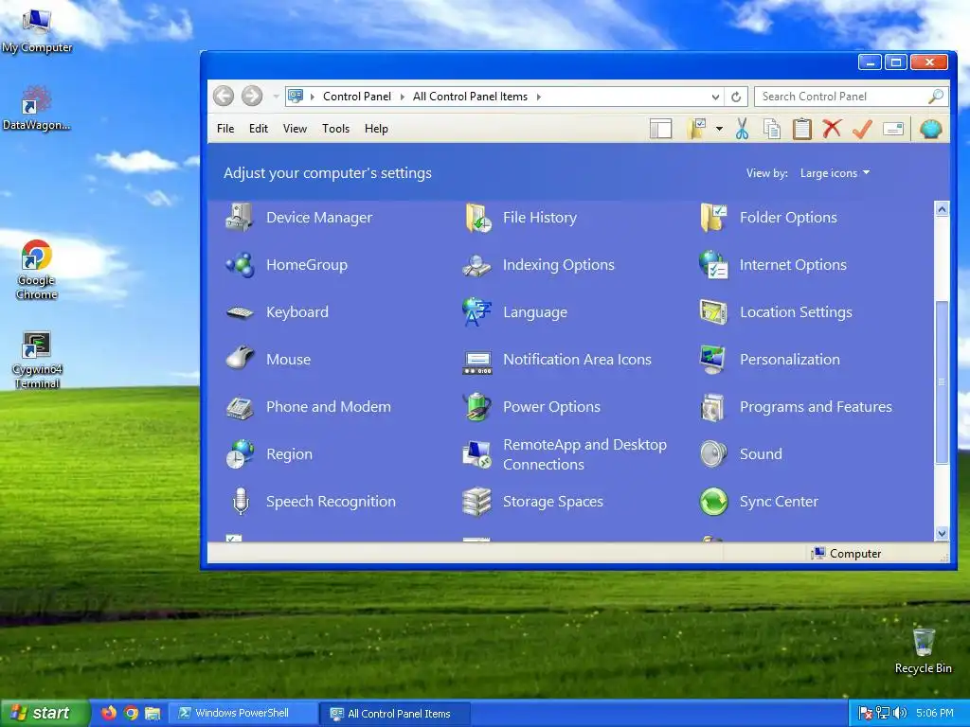Expand chevron before Control Panel breadcrumb
Viewport: 970px width, 727px height.
(313, 97)
